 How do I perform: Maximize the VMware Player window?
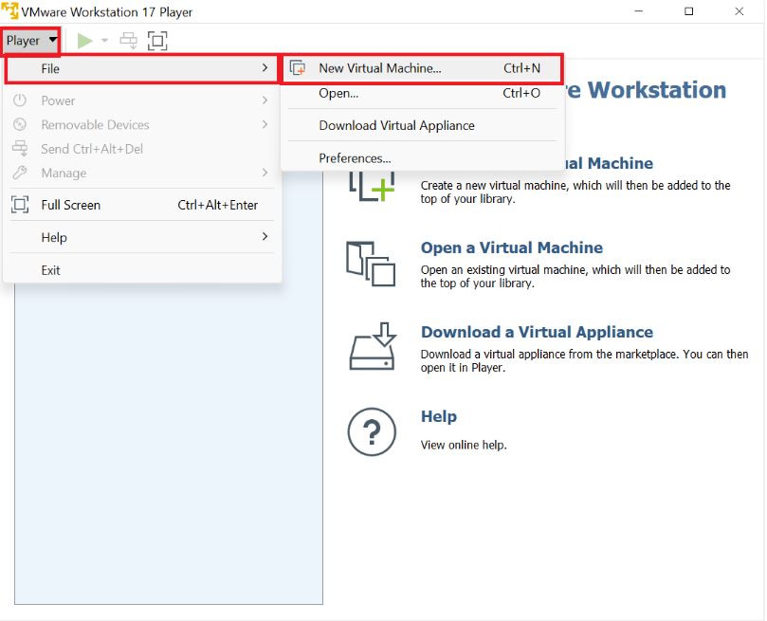click(688, 11)
